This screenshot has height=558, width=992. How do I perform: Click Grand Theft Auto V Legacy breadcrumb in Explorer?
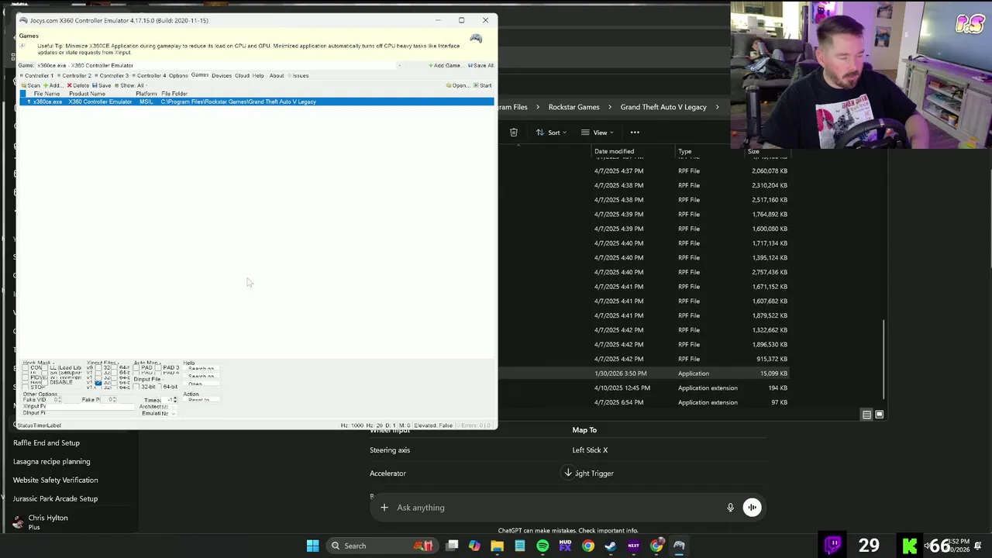(x=663, y=107)
